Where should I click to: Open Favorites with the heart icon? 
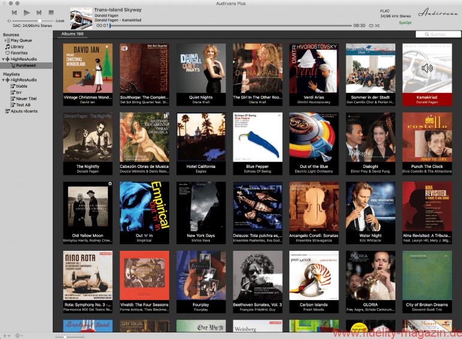click(x=7, y=53)
